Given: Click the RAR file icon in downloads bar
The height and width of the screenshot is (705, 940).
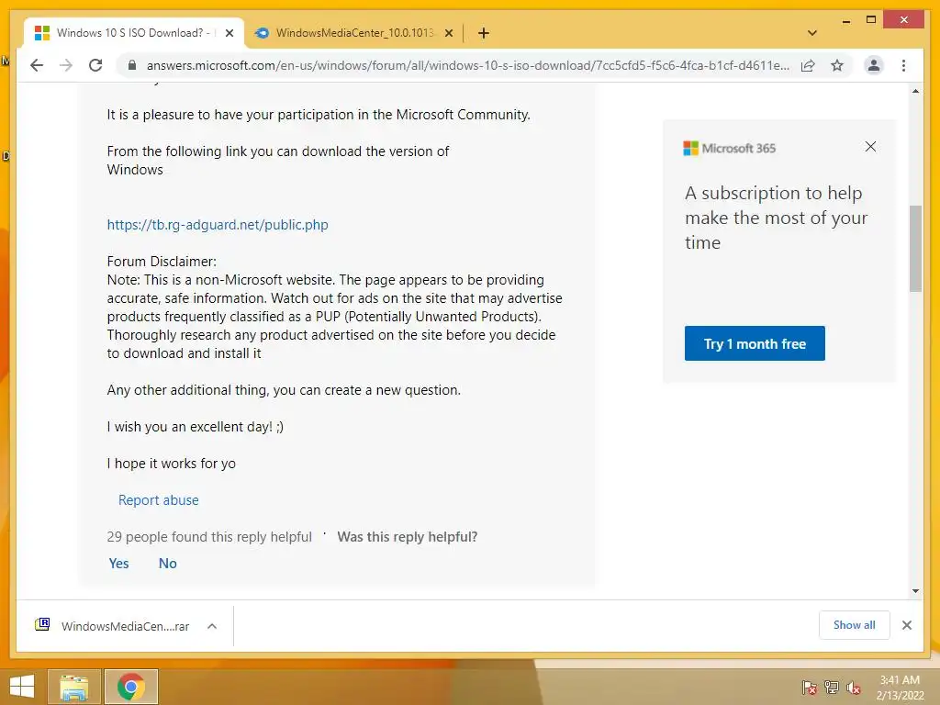Looking at the screenshot, I should point(42,624).
